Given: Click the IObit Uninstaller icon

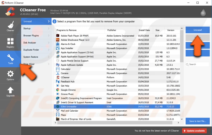Looking at the screenshot, I should tap(58, 106).
